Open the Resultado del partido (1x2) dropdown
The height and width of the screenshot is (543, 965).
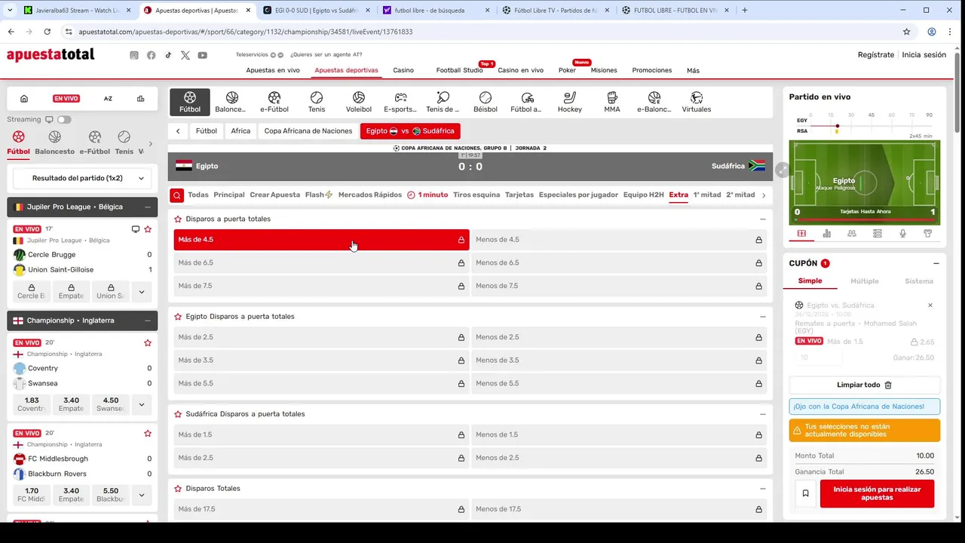click(x=82, y=179)
